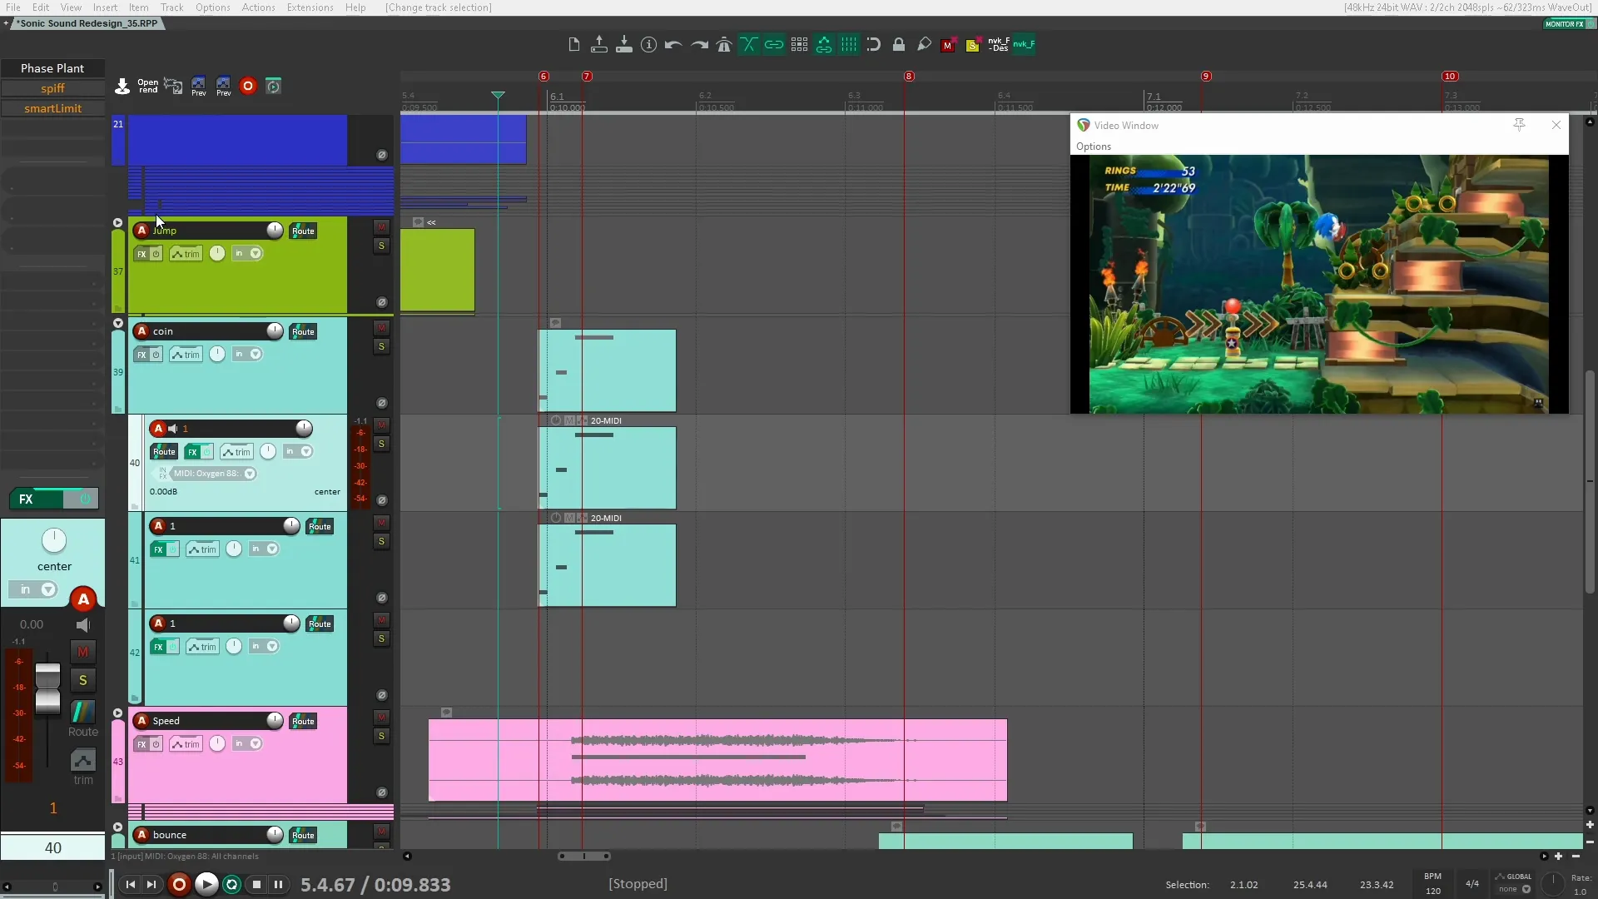
Task: Collapse the coin folder track arrow
Action: pos(117,323)
